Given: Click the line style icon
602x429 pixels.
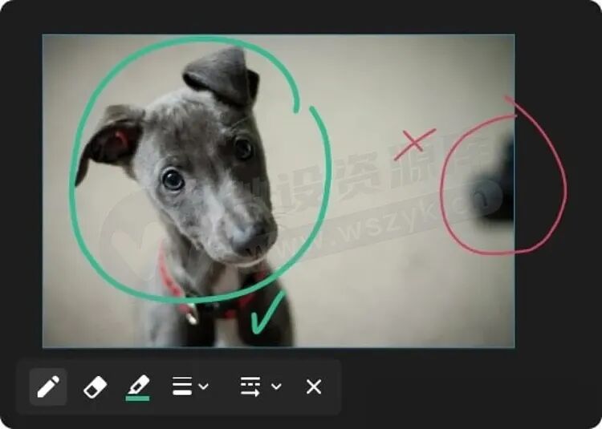Looking at the screenshot, I should (x=250, y=387).
